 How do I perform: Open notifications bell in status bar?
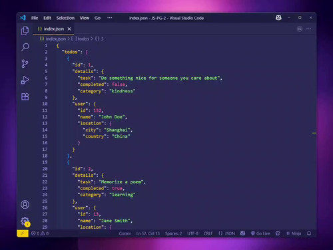point(309,233)
